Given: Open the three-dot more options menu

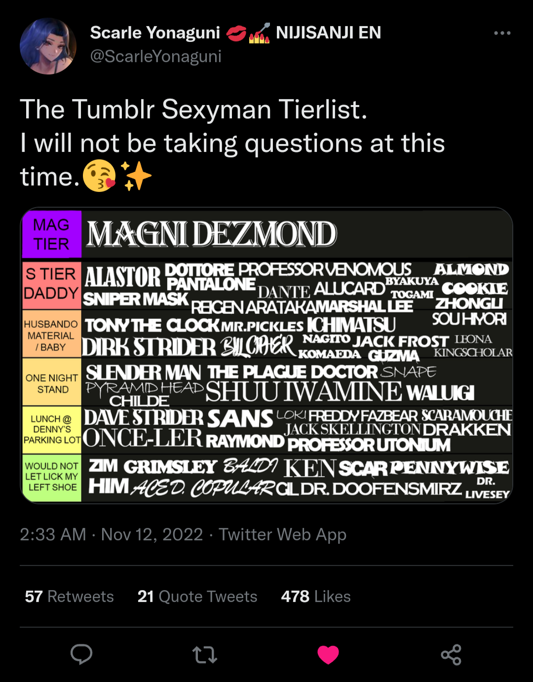Looking at the screenshot, I should (x=502, y=33).
